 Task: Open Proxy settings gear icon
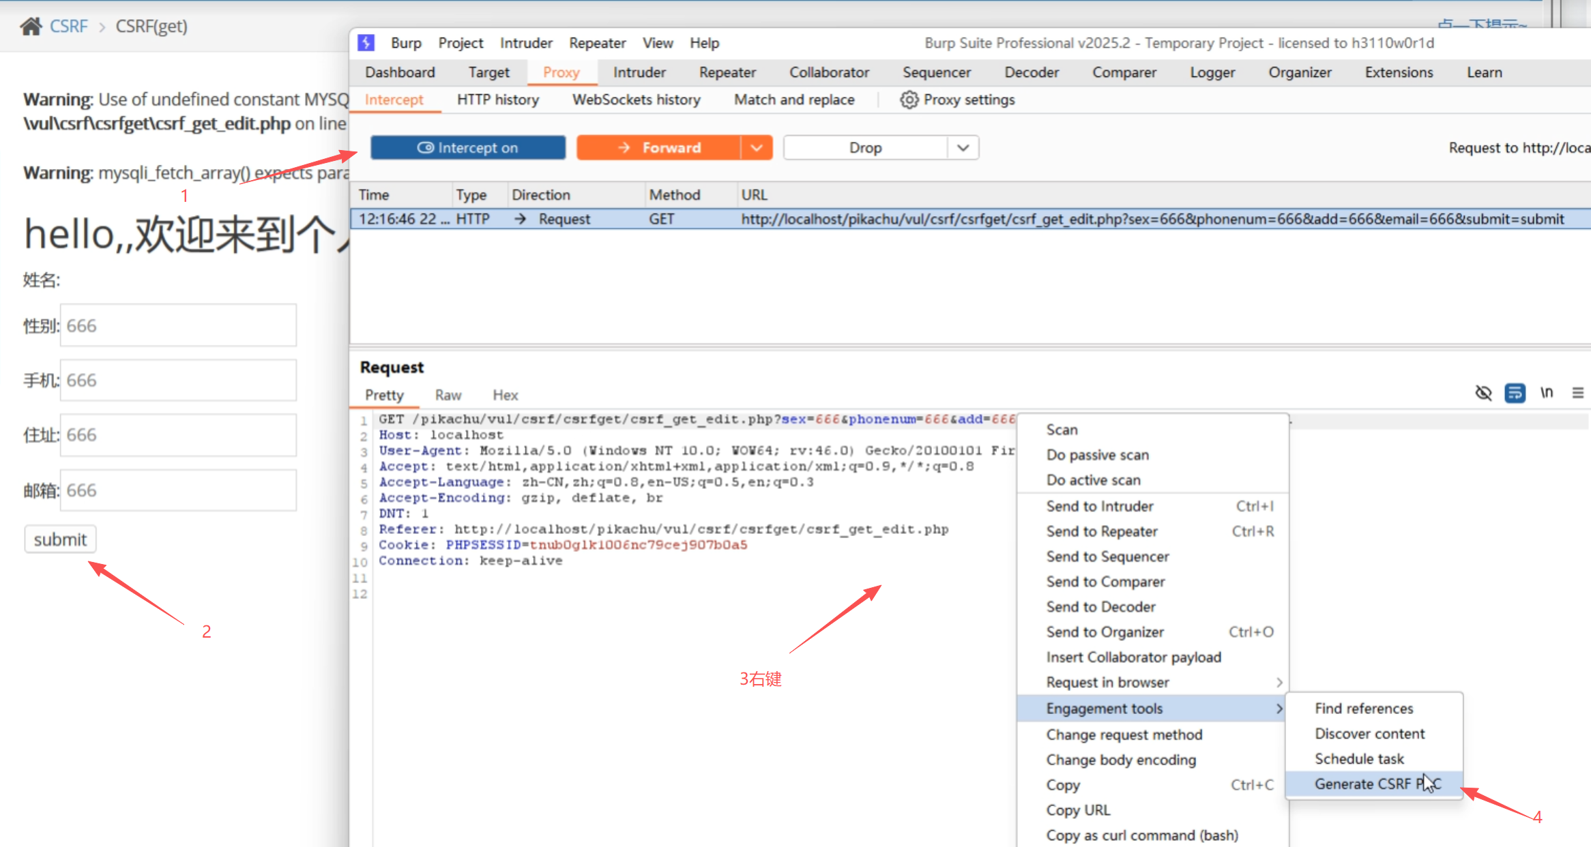tap(908, 100)
